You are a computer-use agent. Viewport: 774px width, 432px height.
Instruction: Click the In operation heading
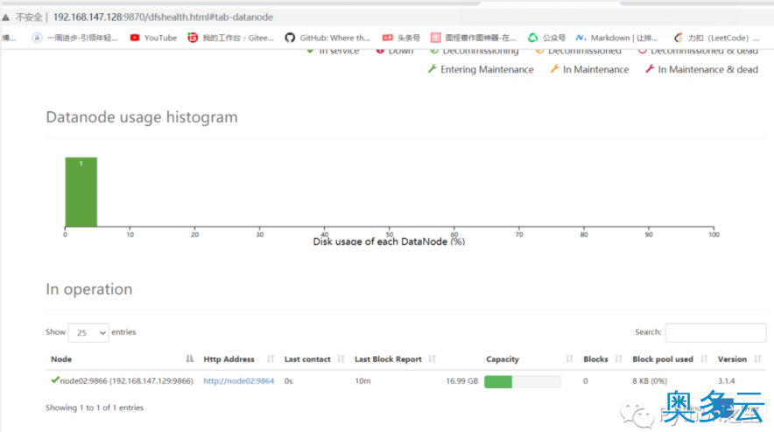point(88,289)
